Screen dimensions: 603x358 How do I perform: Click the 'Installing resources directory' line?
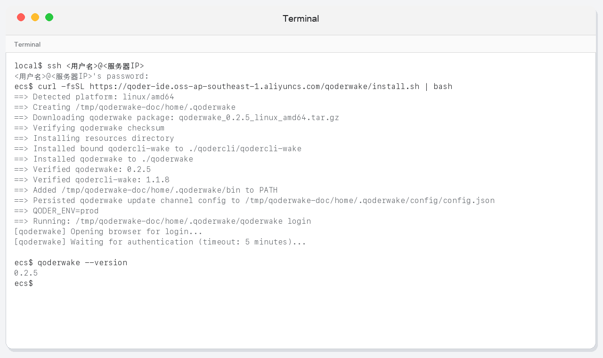tap(94, 138)
